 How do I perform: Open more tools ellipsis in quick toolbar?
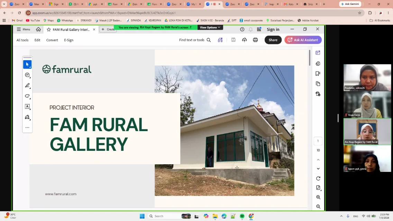[x=27, y=128]
